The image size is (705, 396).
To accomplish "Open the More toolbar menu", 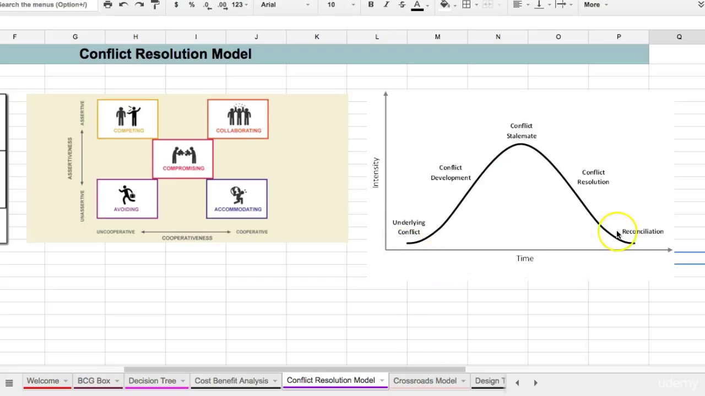I will click(x=596, y=4).
